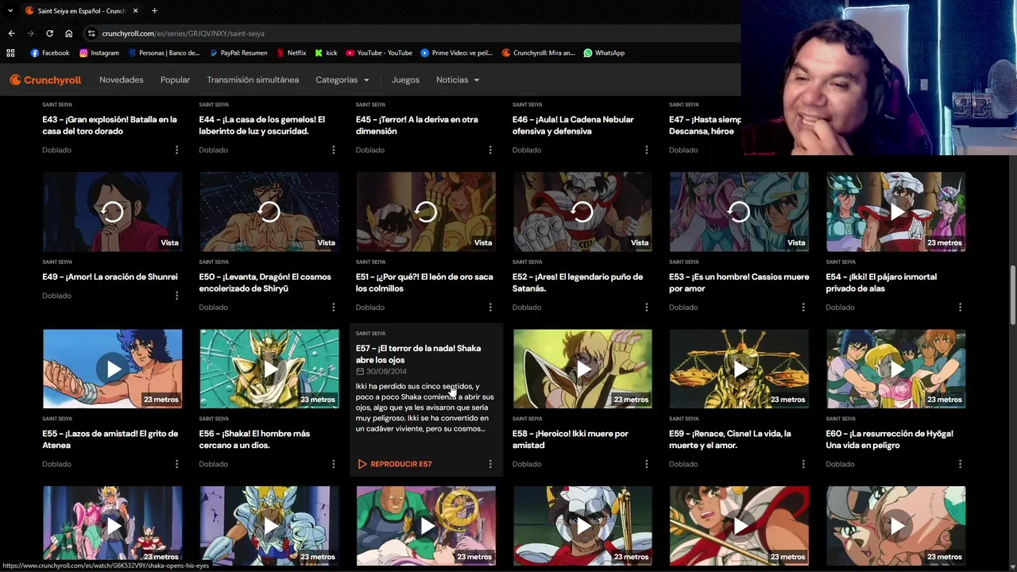The image size is (1017, 572).
Task: Open options menu for episode E44
Action: click(333, 150)
